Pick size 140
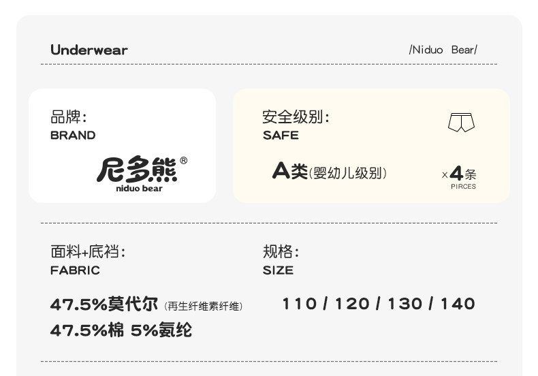538x376 pixels. (x=458, y=304)
